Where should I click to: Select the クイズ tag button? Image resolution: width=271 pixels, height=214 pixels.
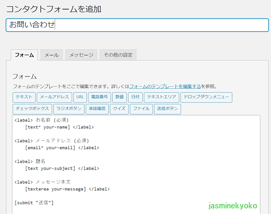119,109
